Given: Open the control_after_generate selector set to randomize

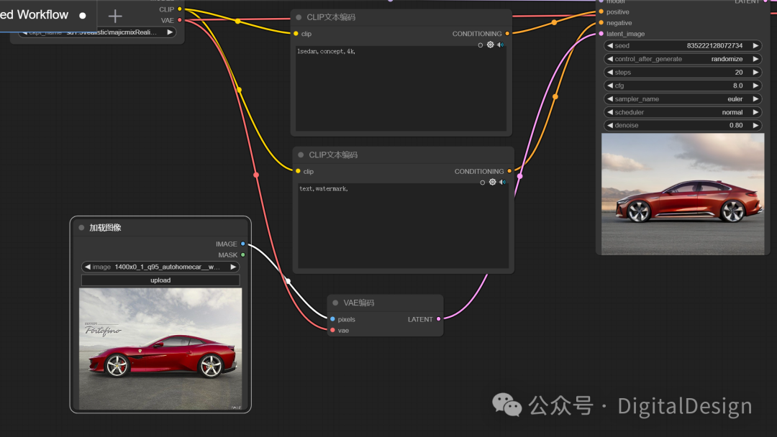Looking at the screenshot, I should click(682, 58).
